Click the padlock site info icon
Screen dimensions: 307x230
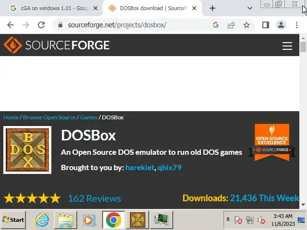(x=60, y=25)
